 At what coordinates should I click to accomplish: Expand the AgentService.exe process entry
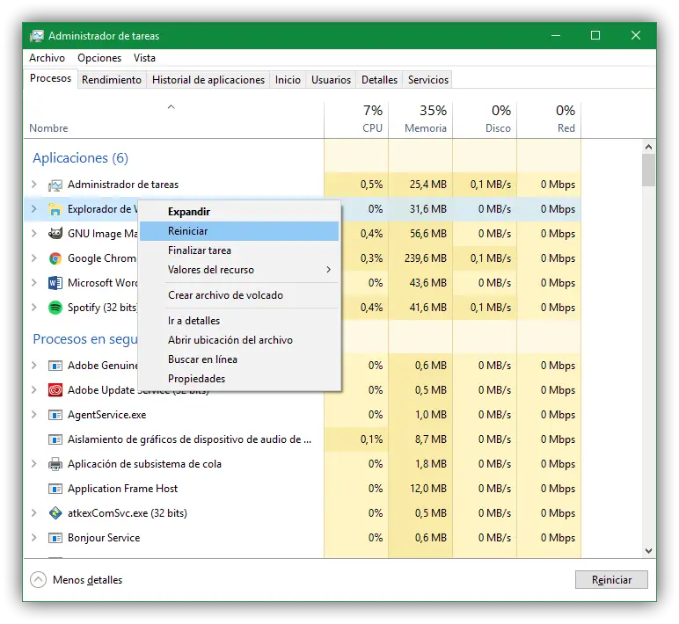(34, 415)
